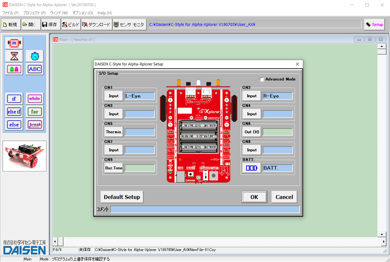Open the Help (H) menu

105,13
